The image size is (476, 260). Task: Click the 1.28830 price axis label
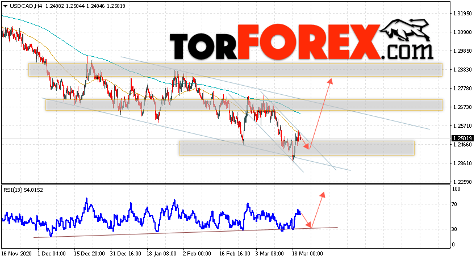(462, 70)
